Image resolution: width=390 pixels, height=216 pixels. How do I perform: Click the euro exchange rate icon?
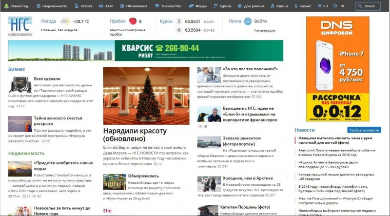point(178,30)
